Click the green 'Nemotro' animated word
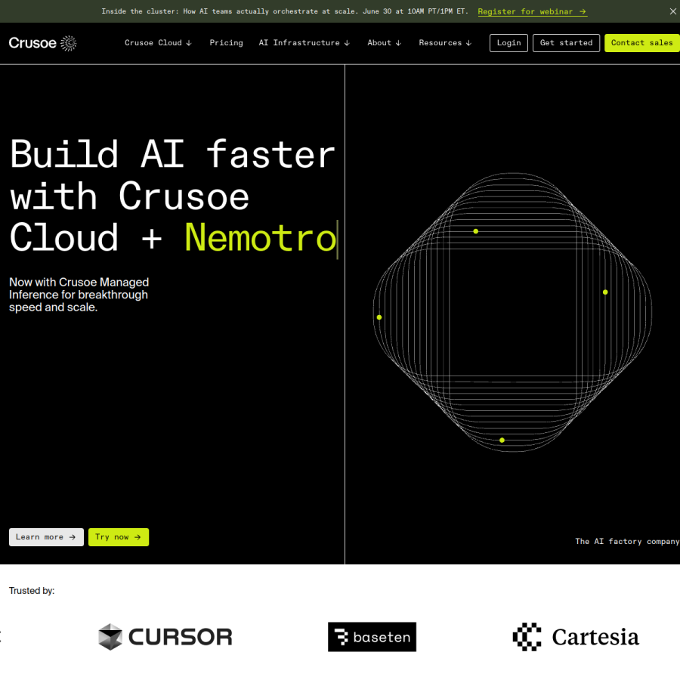Viewport: 680px width, 680px height. (260, 238)
